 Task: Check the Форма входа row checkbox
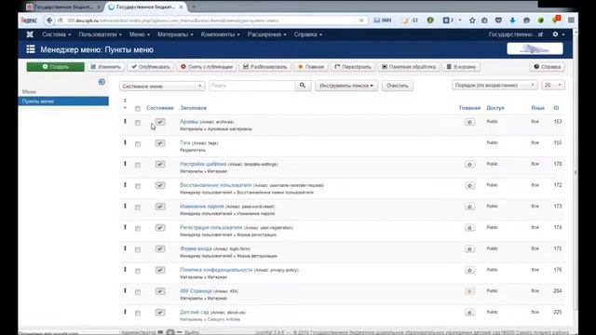tap(138, 249)
